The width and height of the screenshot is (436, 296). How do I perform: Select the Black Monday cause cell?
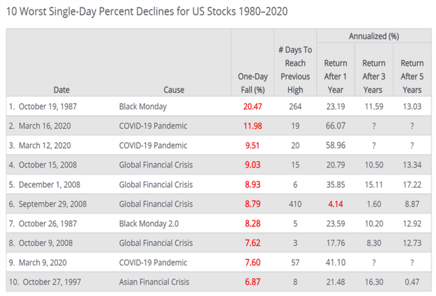coord(143,106)
